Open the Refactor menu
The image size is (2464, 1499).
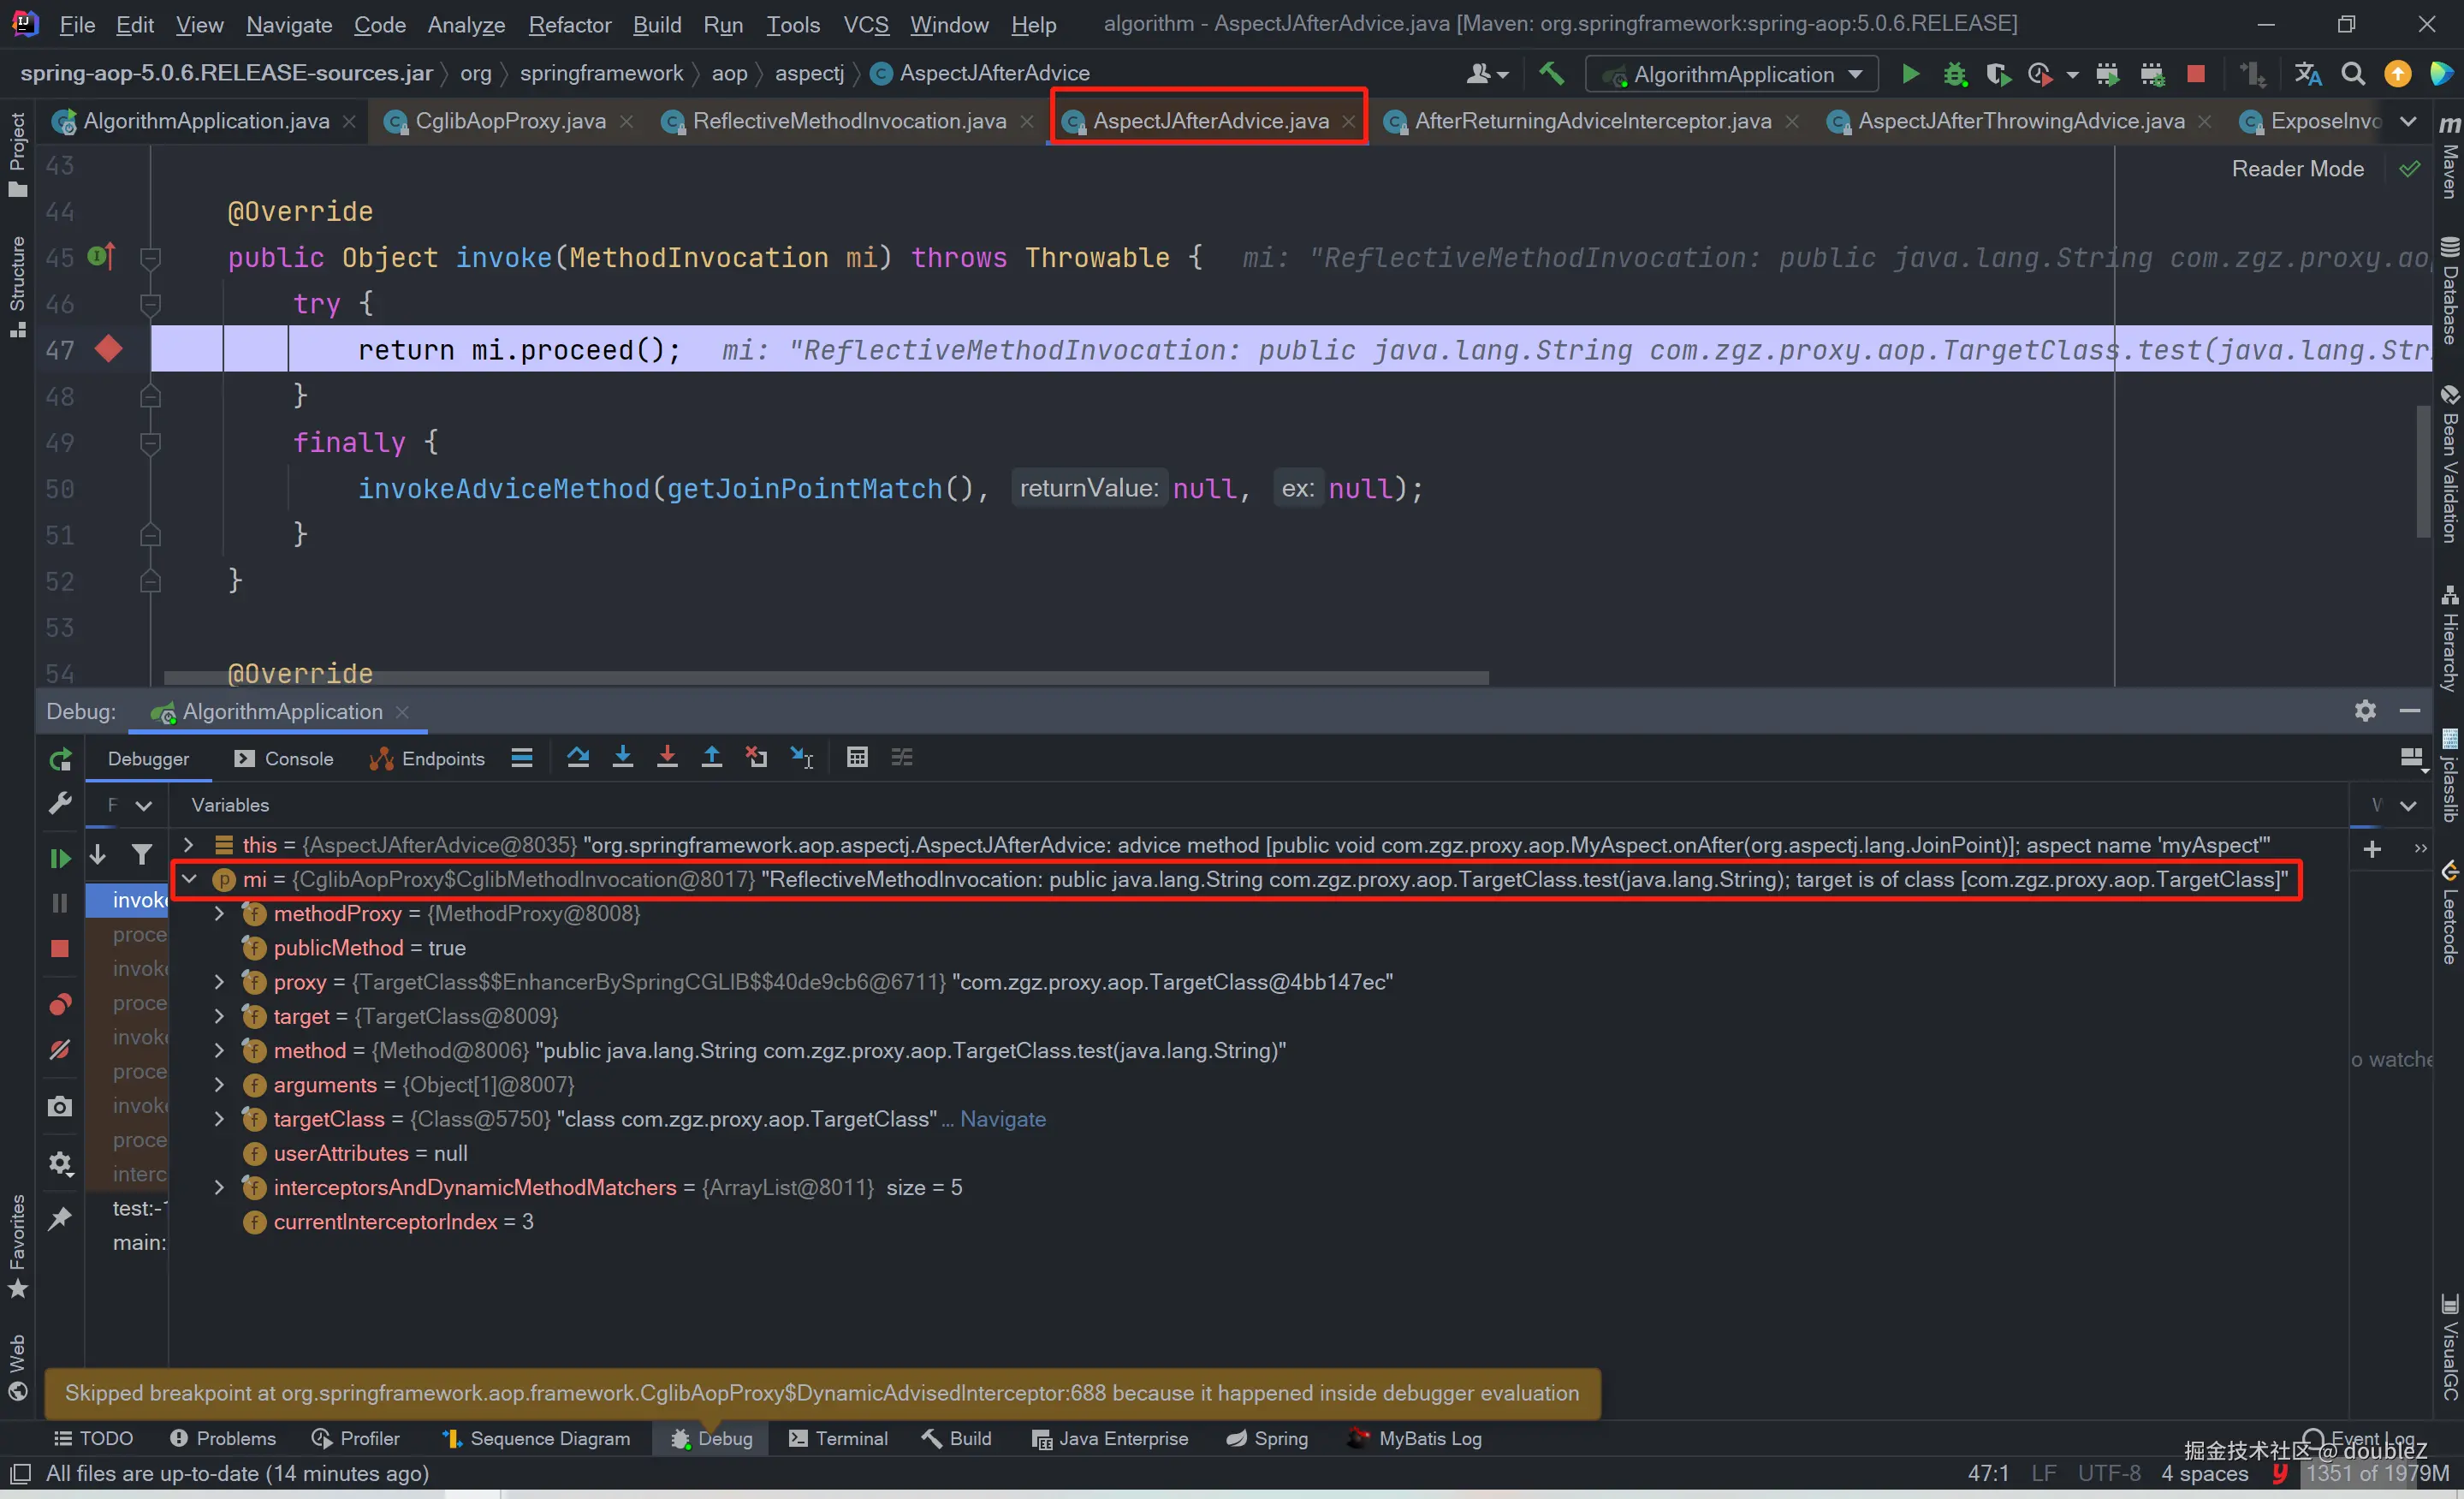(x=569, y=24)
